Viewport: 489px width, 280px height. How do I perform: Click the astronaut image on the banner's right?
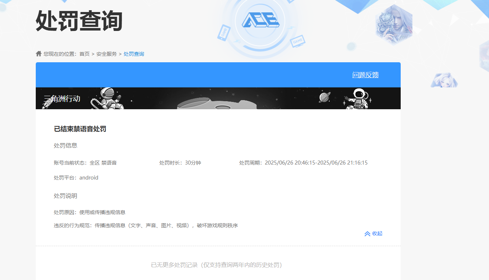point(358,99)
